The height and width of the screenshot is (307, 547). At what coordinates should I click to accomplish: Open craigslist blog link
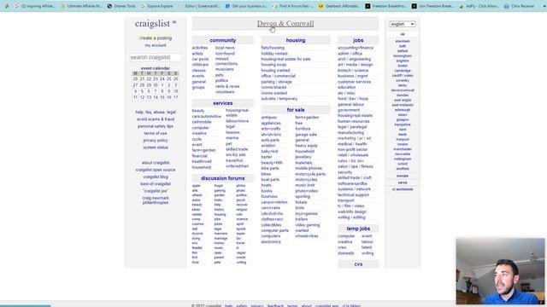[156, 177]
